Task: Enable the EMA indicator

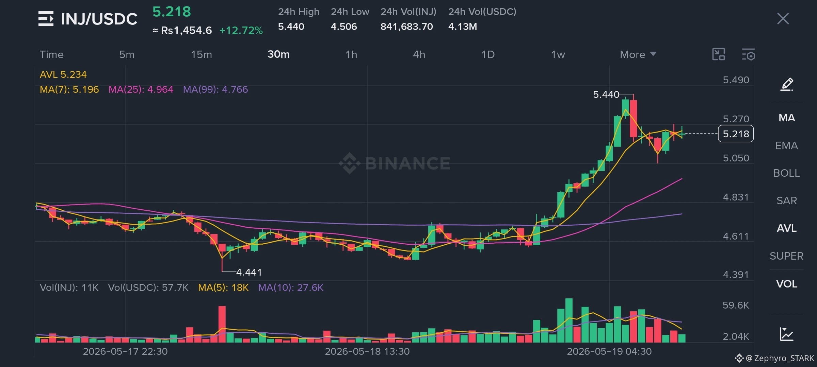Action: point(786,146)
